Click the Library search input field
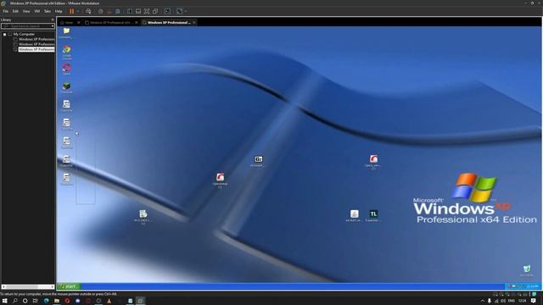 click(26, 26)
